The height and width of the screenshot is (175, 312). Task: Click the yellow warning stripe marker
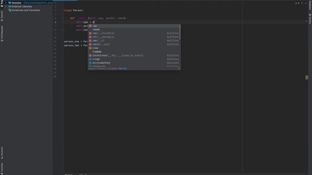tap(307, 77)
